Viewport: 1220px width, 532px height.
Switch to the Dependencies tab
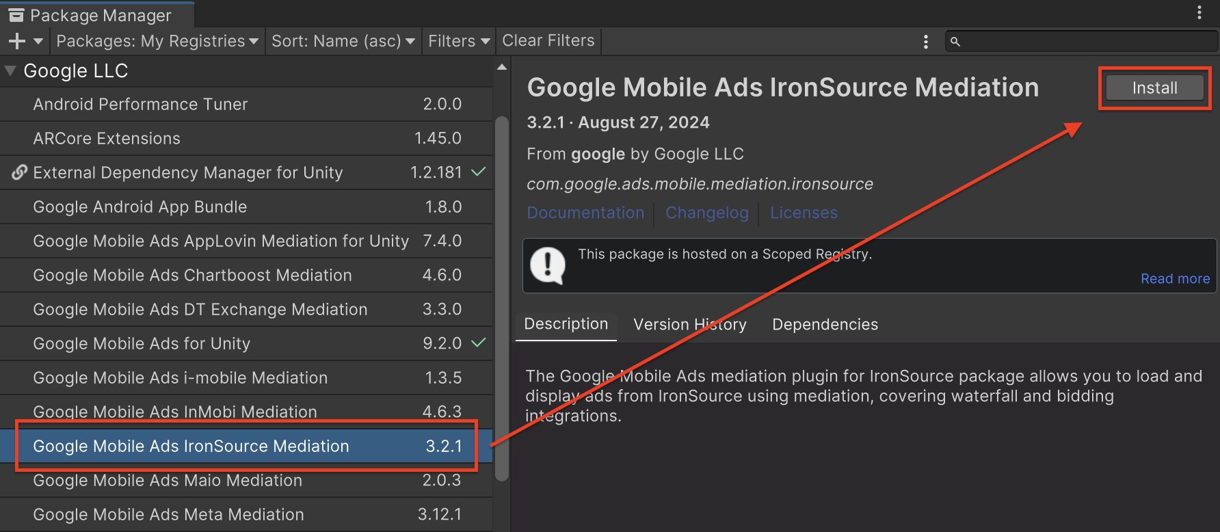tap(825, 325)
